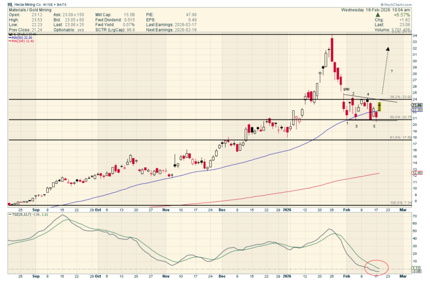430x282 pixels.
Task: Click the question mark annotation
Action: coord(391,72)
